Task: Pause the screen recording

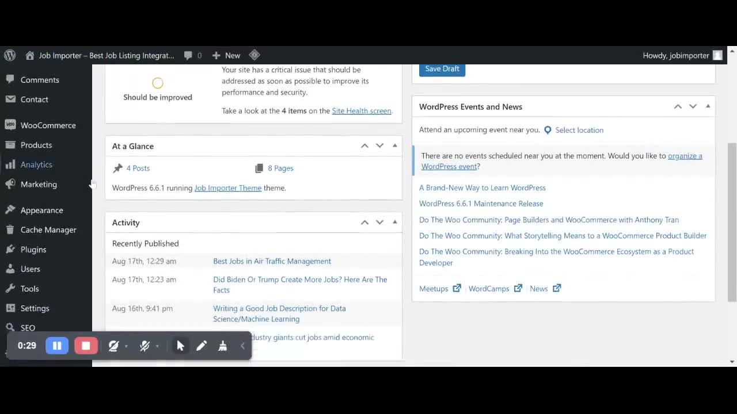Action: [x=57, y=346]
